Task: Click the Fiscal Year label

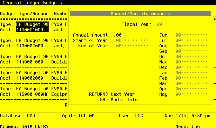Action: point(136,24)
